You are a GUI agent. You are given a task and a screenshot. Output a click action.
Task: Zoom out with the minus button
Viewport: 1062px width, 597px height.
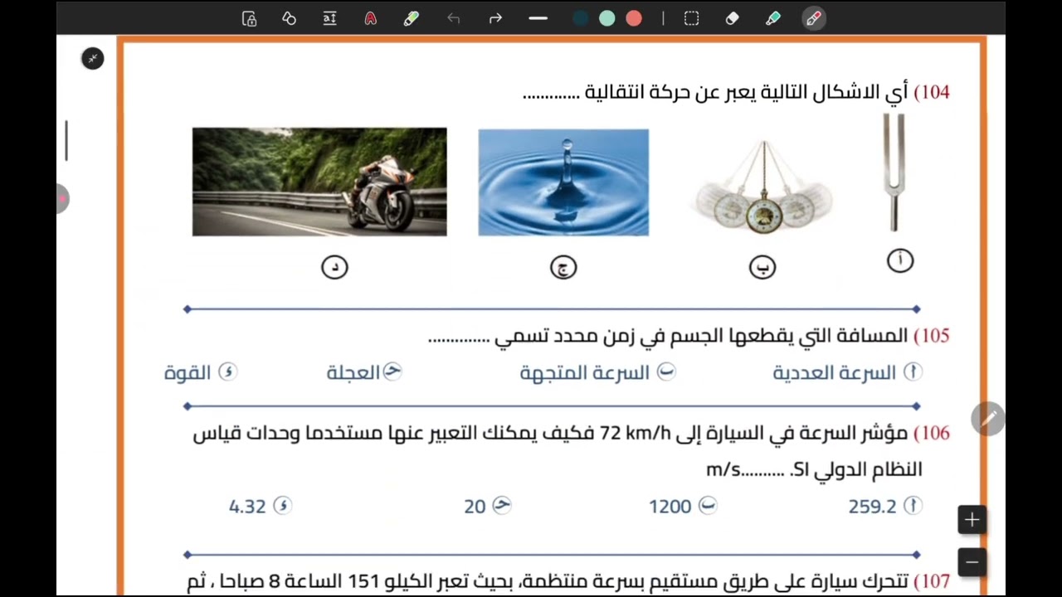972,561
